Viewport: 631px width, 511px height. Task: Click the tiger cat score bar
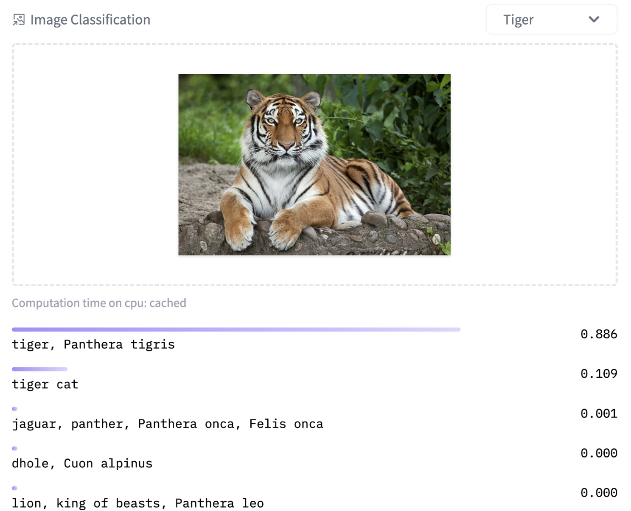tap(39, 369)
